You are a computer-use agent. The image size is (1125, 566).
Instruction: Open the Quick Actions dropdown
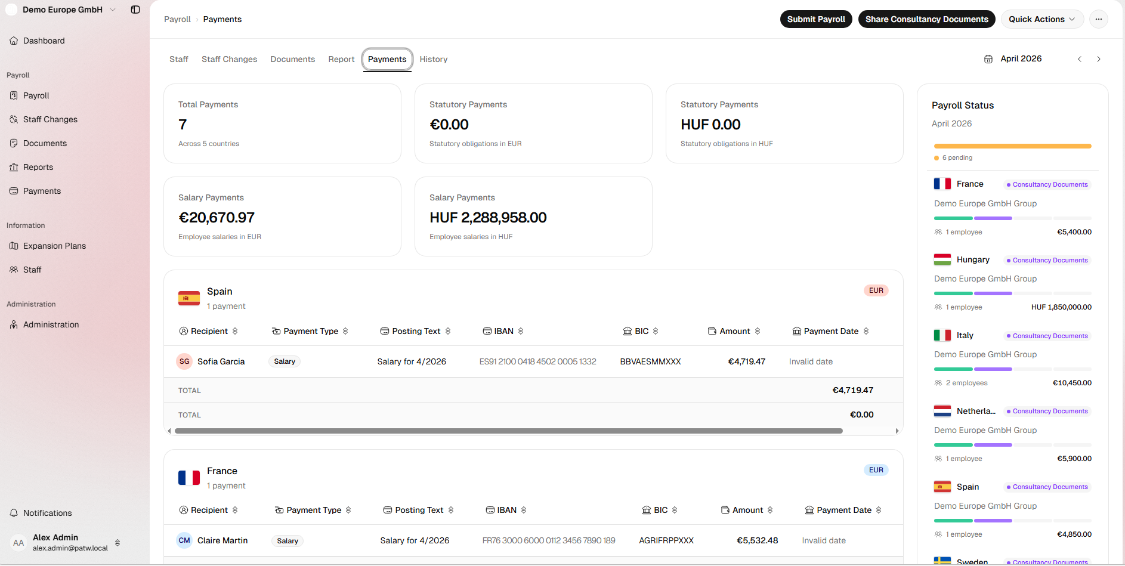(x=1042, y=19)
